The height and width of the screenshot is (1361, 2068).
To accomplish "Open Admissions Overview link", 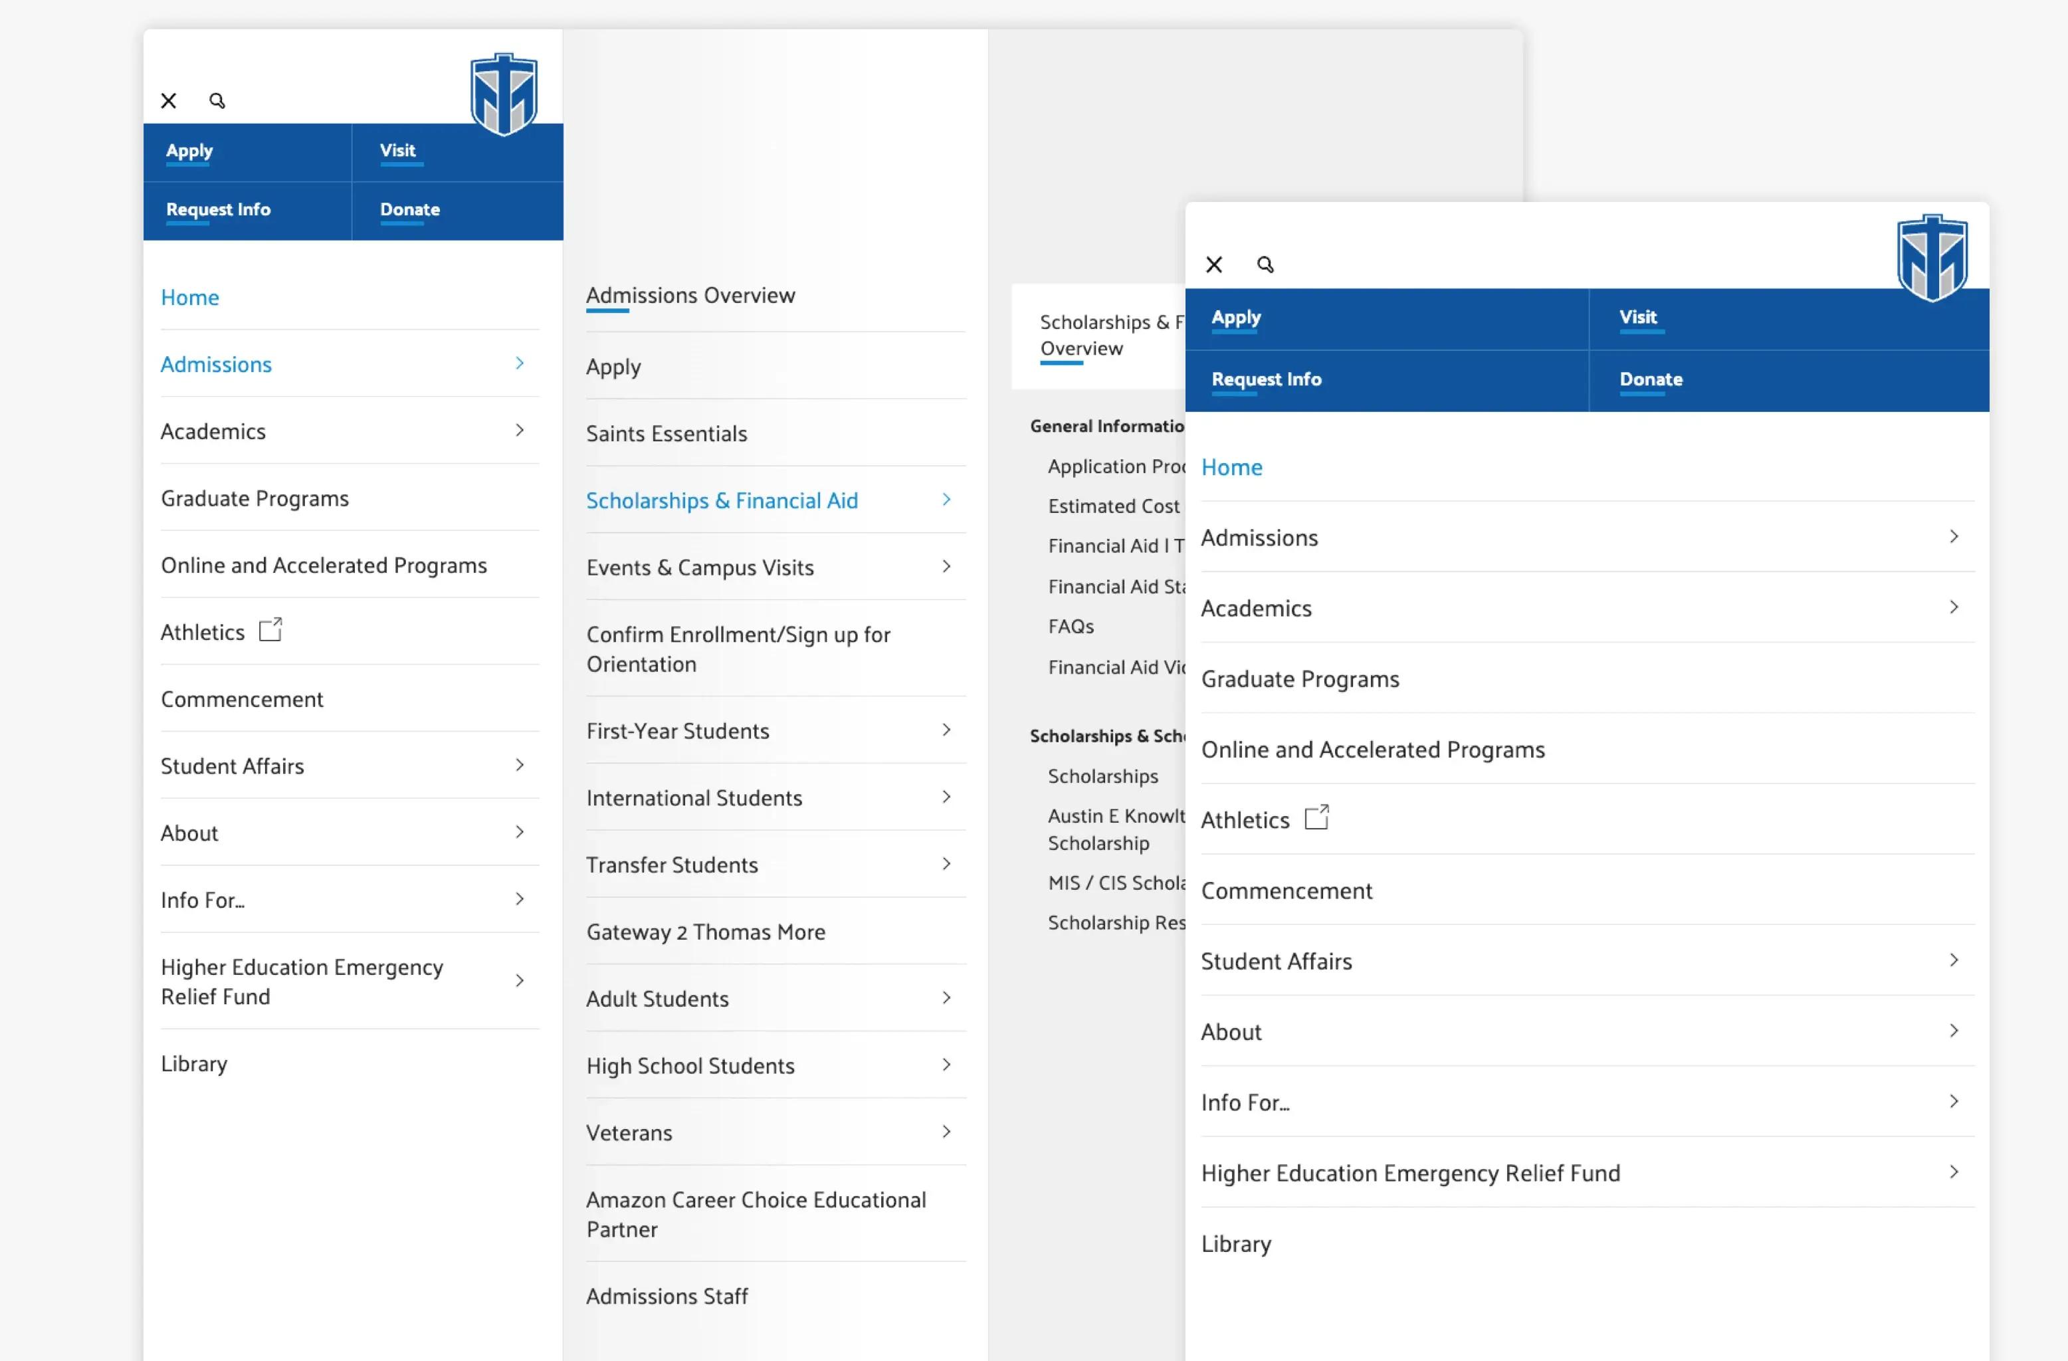I will click(691, 296).
